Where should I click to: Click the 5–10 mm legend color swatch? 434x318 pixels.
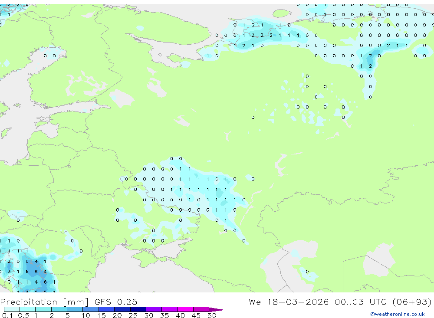(75, 309)
